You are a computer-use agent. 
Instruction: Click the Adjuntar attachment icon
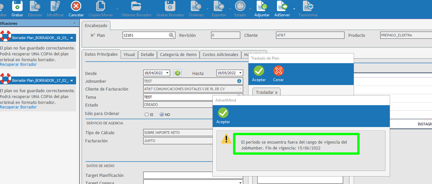(x=262, y=6)
